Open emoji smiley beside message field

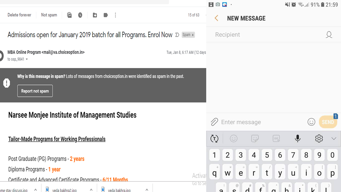point(311,122)
